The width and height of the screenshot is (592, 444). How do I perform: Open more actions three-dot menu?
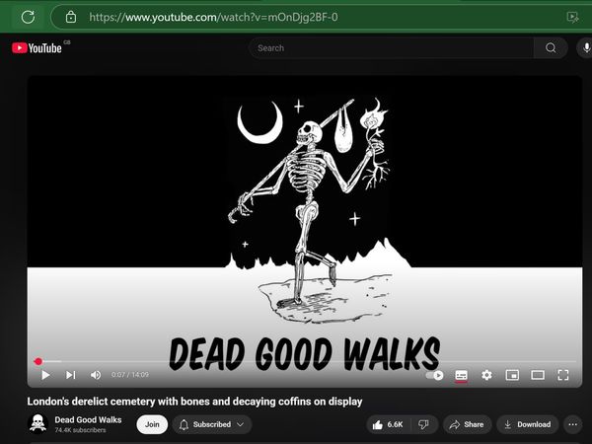coord(572,424)
